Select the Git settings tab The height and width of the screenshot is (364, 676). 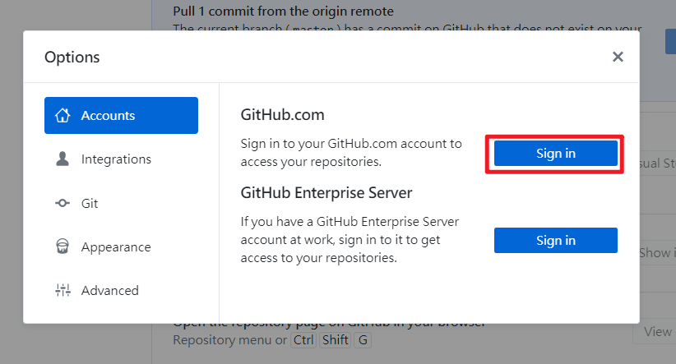pyautogui.click(x=89, y=203)
